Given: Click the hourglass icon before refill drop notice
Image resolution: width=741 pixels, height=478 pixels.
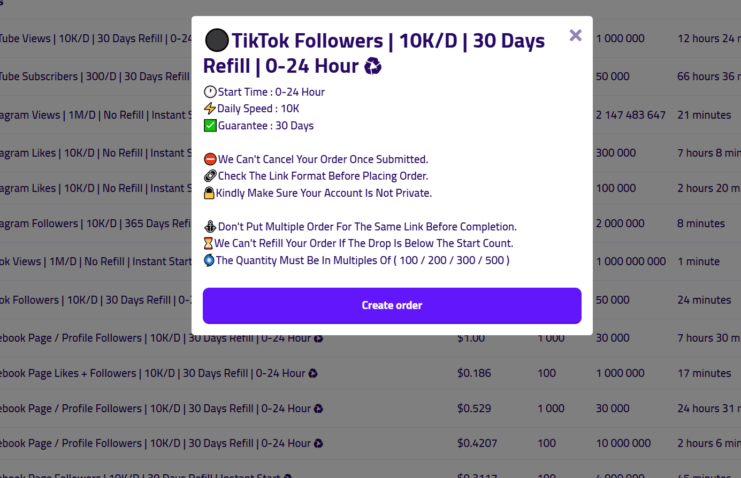Looking at the screenshot, I should (x=209, y=243).
